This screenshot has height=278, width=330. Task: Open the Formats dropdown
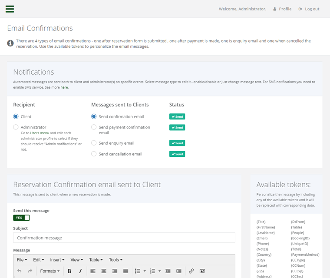pyautogui.click(x=50, y=271)
